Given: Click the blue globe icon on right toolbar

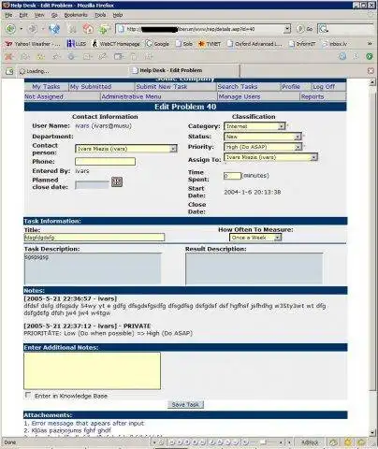Looking at the screenshot, I should point(342,56).
